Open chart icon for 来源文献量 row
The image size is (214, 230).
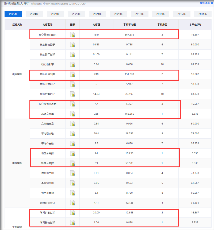[x=72, y=114]
